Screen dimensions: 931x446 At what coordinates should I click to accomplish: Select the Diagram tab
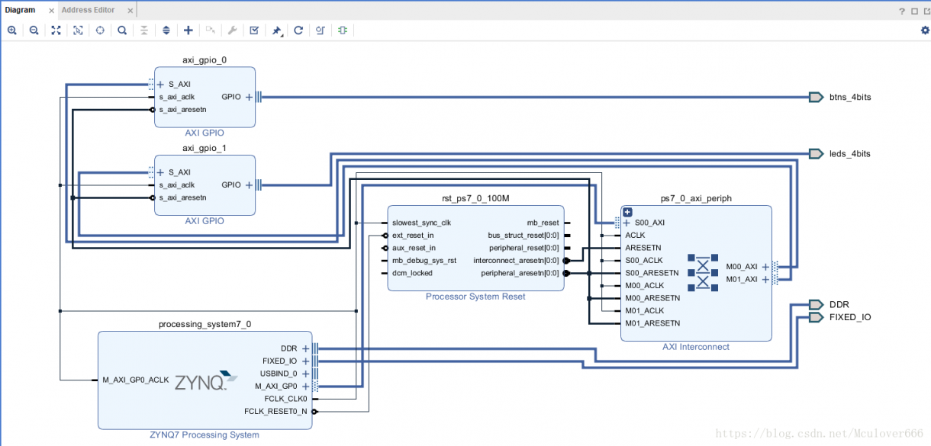21,10
